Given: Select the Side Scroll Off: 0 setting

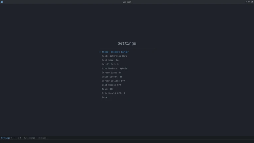Looking at the screenshot, I should click(x=113, y=93).
